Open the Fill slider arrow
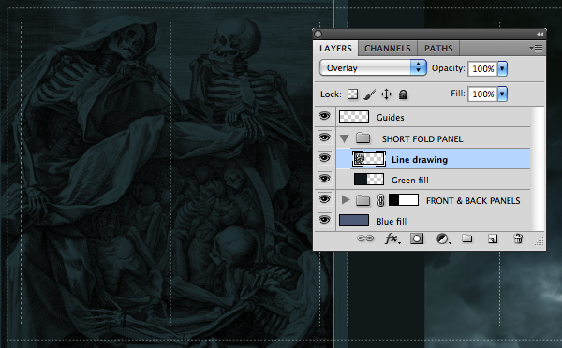This screenshot has height=348, width=562. (x=502, y=94)
